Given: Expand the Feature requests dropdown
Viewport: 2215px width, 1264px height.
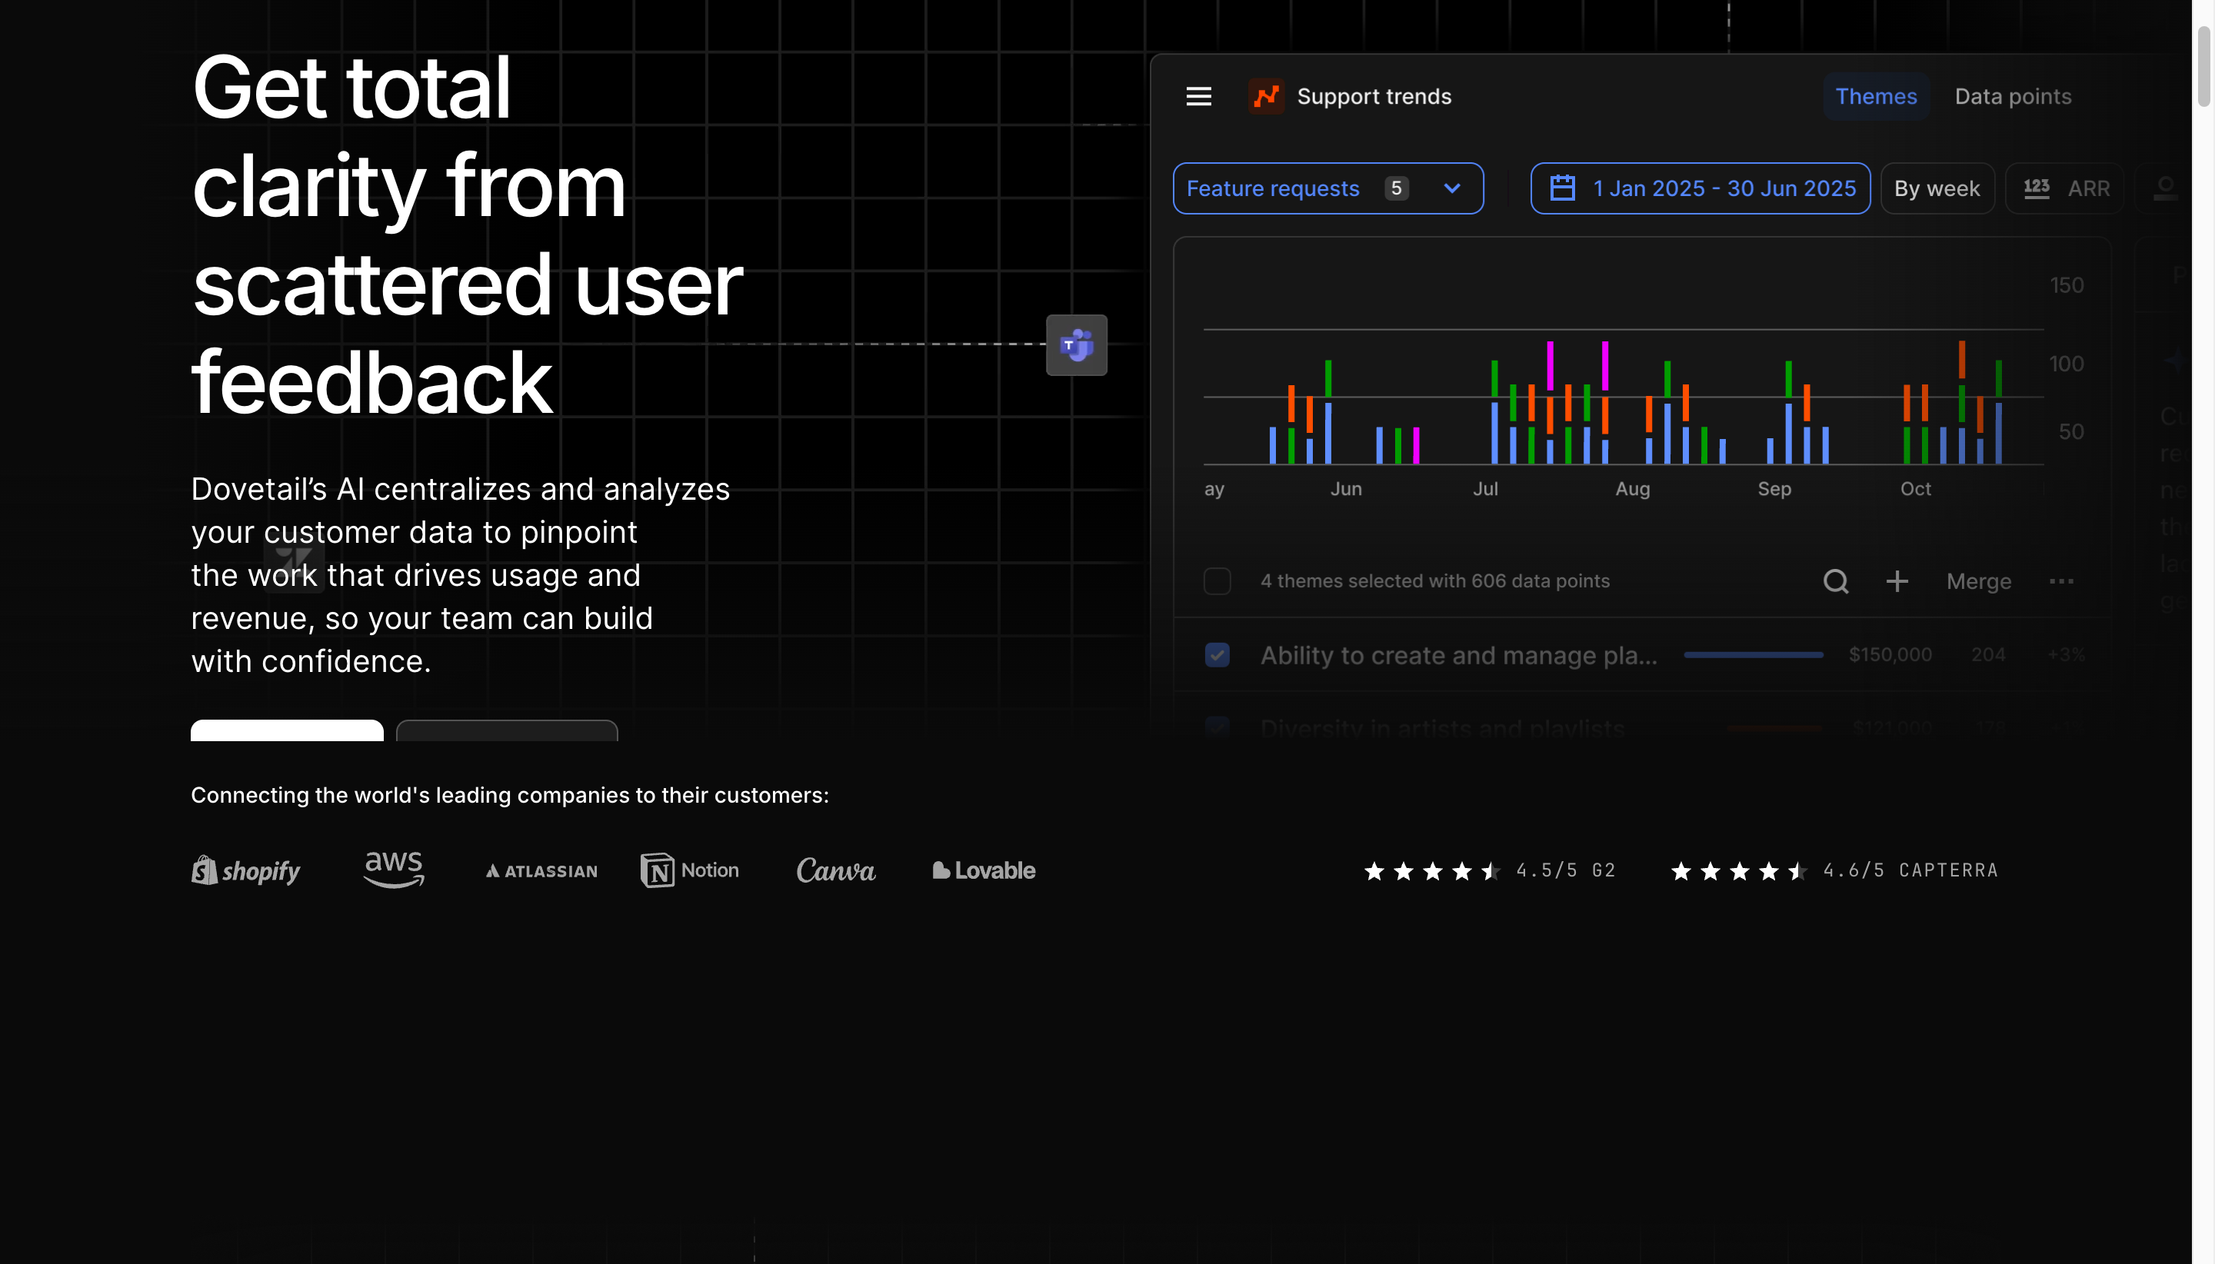Looking at the screenshot, I should [1327, 188].
